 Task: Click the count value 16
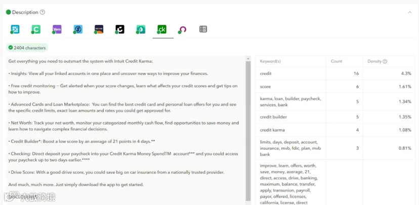(356, 73)
